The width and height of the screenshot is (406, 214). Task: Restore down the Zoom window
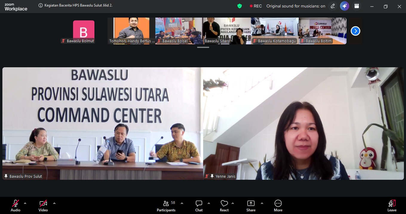click(386, 6)
